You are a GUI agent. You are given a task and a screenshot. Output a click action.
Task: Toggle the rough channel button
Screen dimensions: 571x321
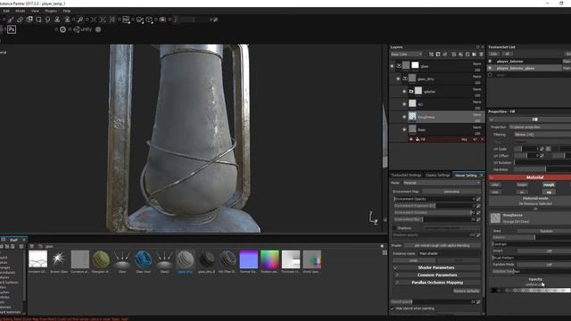[549, 185]
